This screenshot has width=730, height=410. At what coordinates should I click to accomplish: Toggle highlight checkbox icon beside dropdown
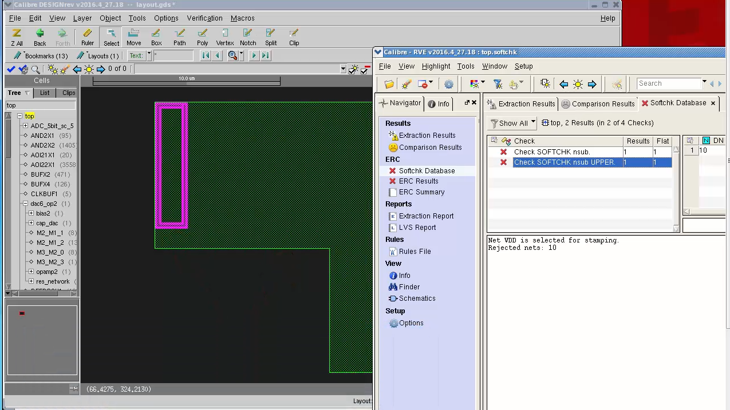point(354,69)
